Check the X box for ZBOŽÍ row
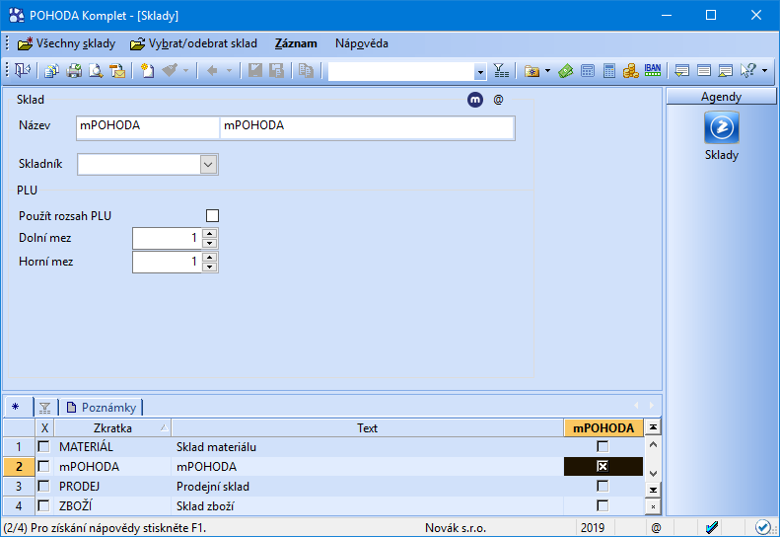 tap(43, 505)
